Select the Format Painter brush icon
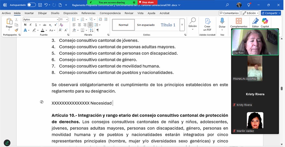Viewport: 285px width, 147px height. 16,30
